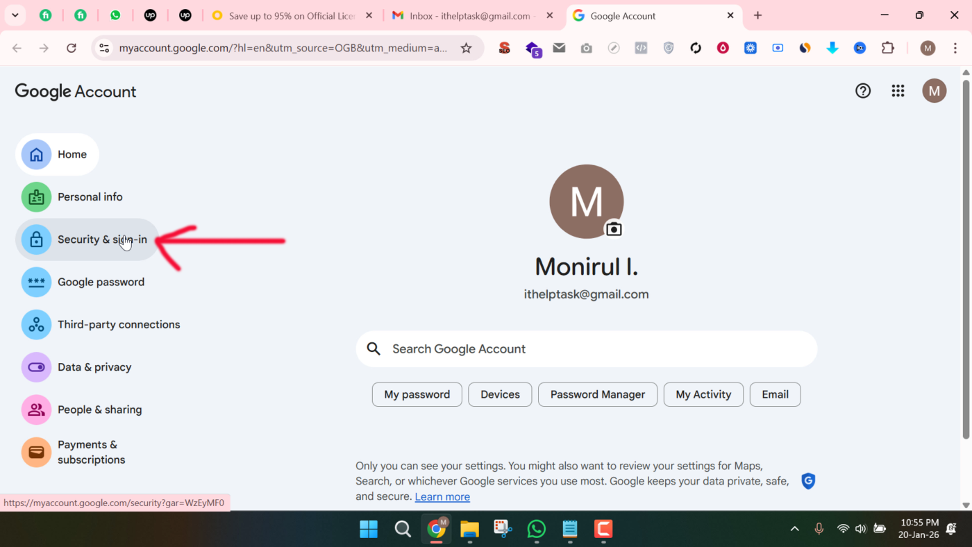Open Personal info settings

(x=90, y=196)
